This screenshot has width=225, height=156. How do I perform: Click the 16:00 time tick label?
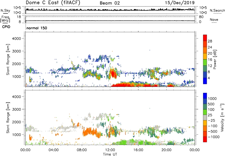[138, 150]
